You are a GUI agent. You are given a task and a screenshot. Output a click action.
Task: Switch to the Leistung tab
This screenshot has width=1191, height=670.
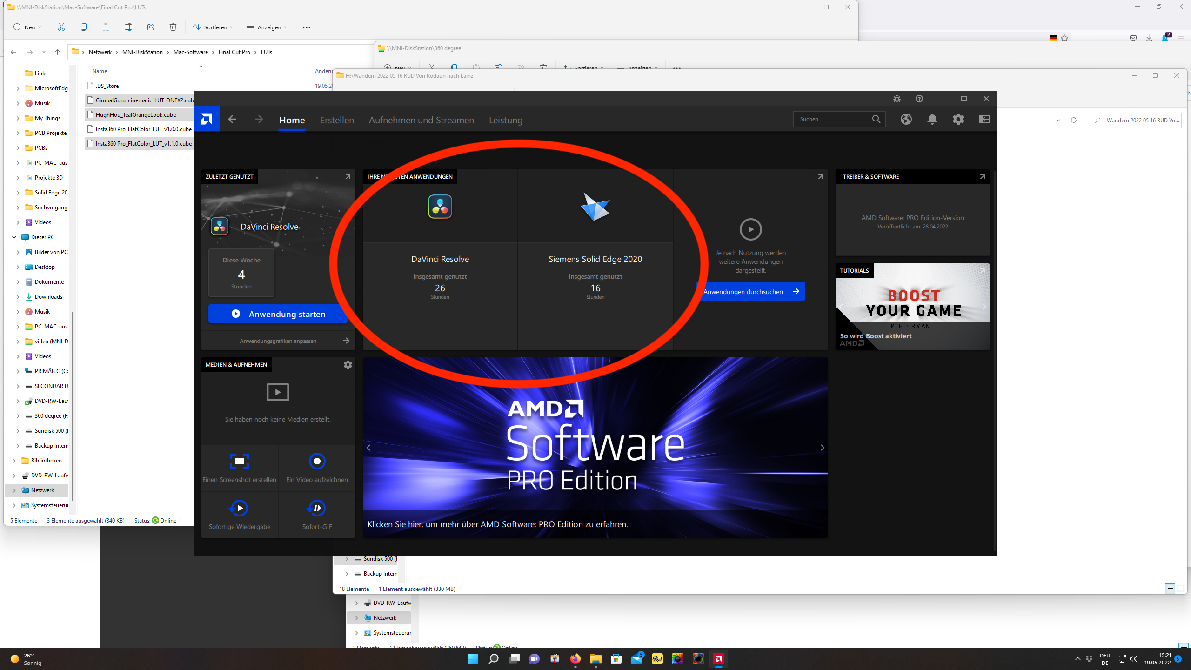click(x=505, y=120)
